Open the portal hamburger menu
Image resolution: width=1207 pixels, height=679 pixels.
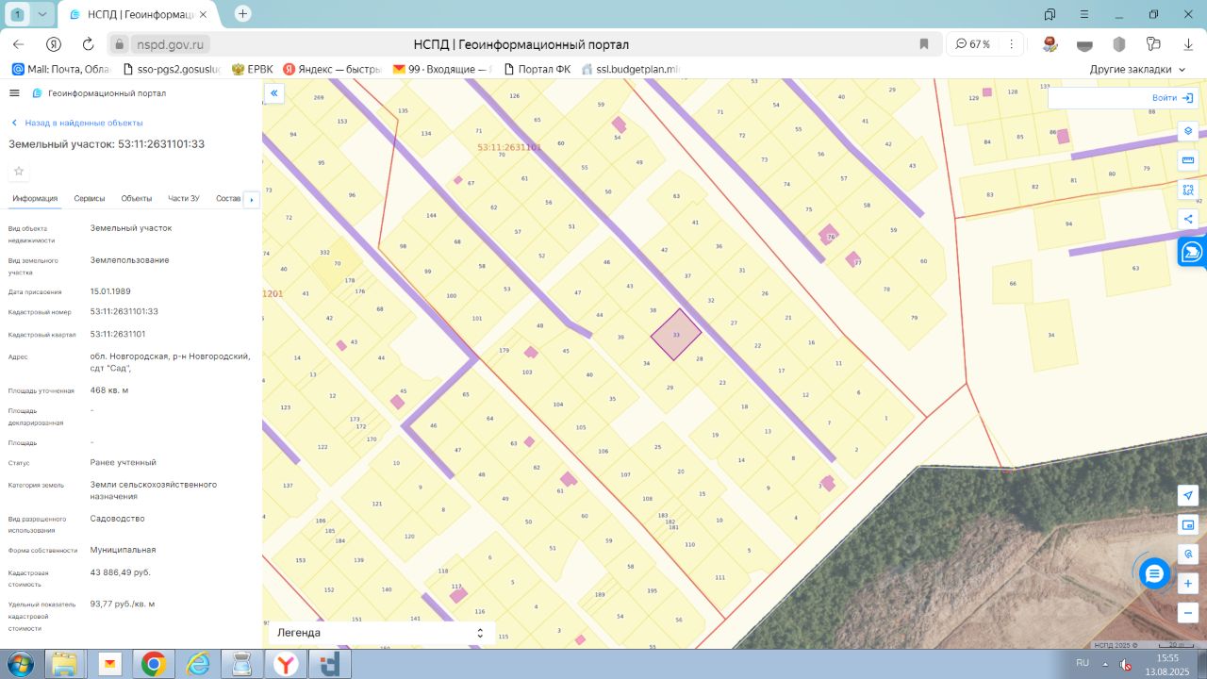(14, 93)
